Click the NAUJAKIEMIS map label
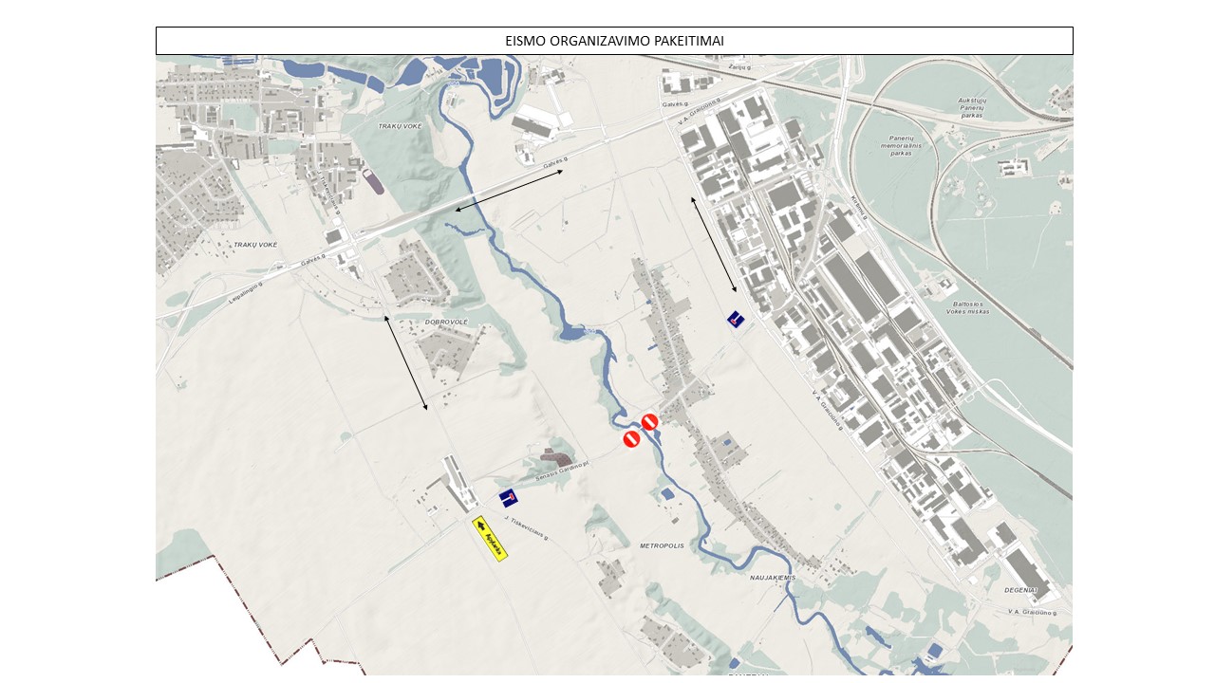Viewport: 1215px width, 683px height. [x=773, y=578]
